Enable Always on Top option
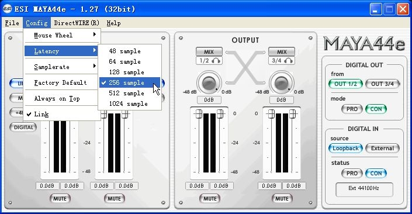The width and height of the screenshot is (412, 214). pos(63,99)
